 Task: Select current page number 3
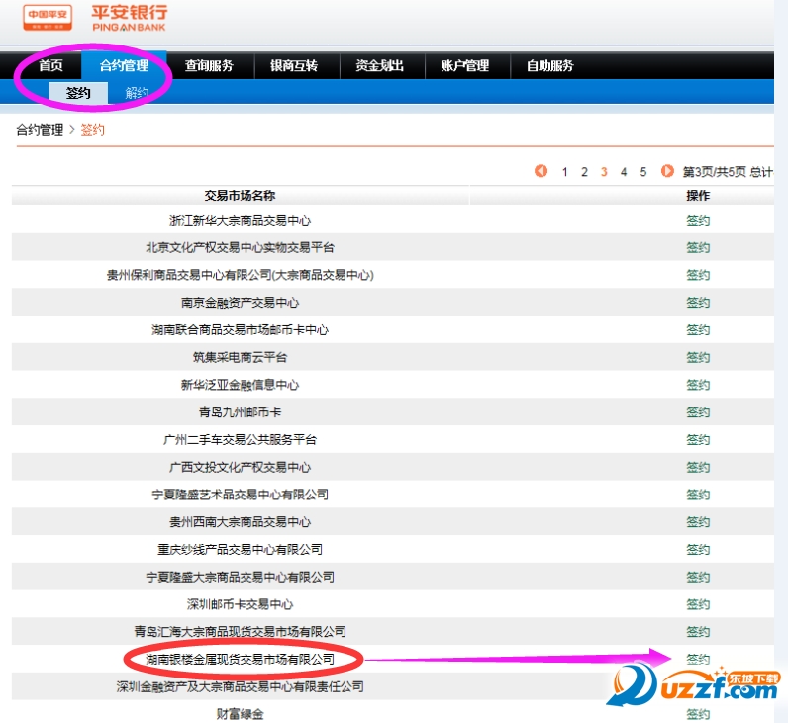[x=604, y=172]
